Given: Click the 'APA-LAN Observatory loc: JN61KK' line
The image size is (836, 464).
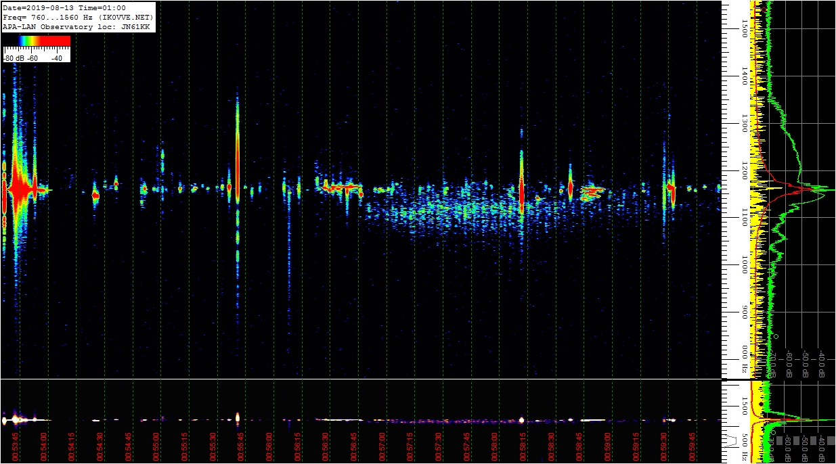Looking at the screenshot, I should (76, 26).
